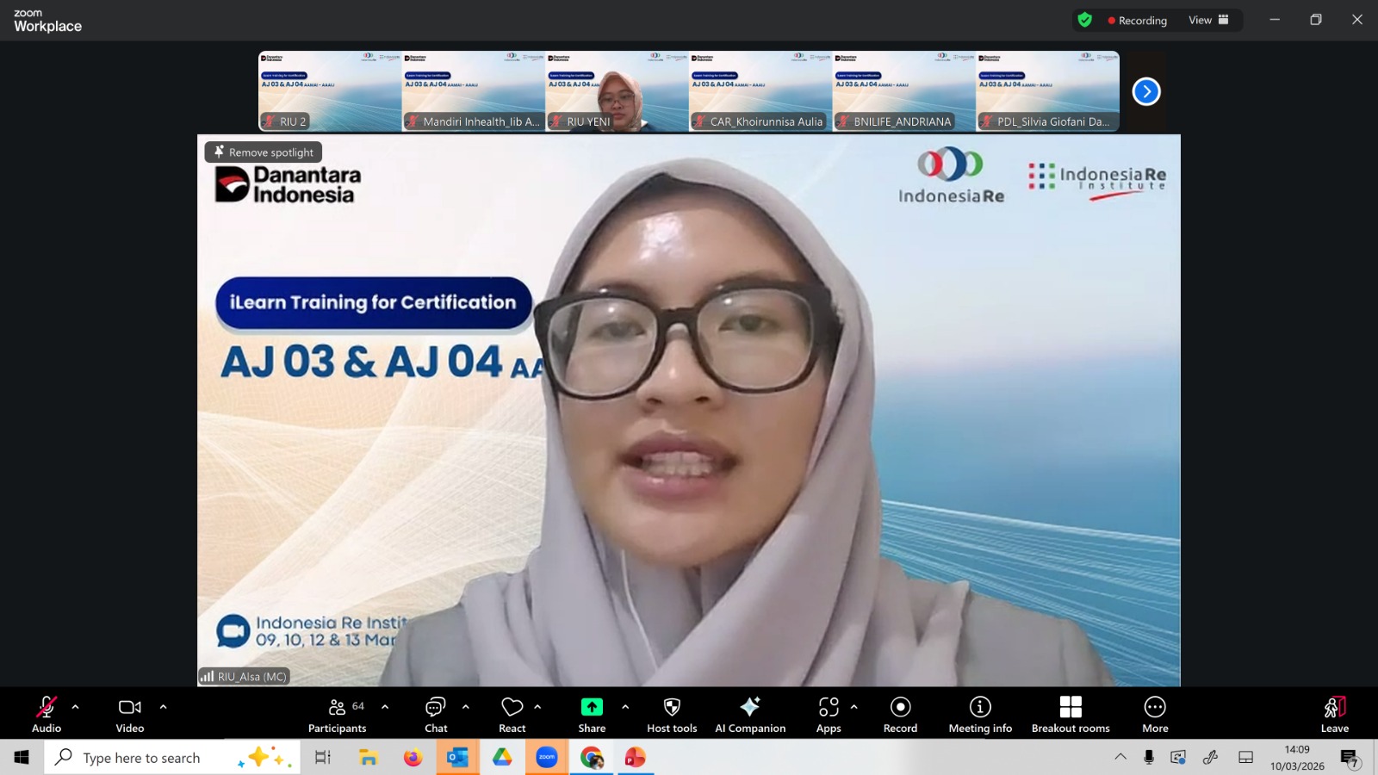Launch AI Companion

tap(749, 715)
